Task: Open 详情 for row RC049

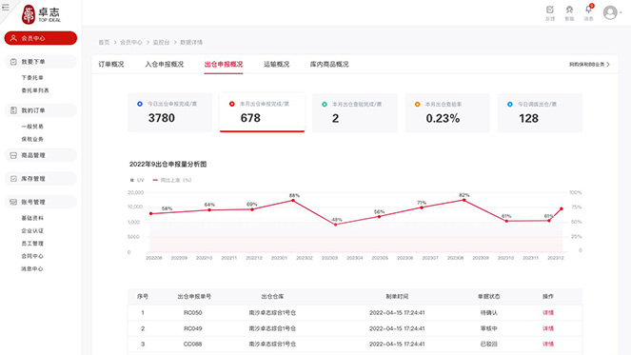Action: (x=548, y=328)
